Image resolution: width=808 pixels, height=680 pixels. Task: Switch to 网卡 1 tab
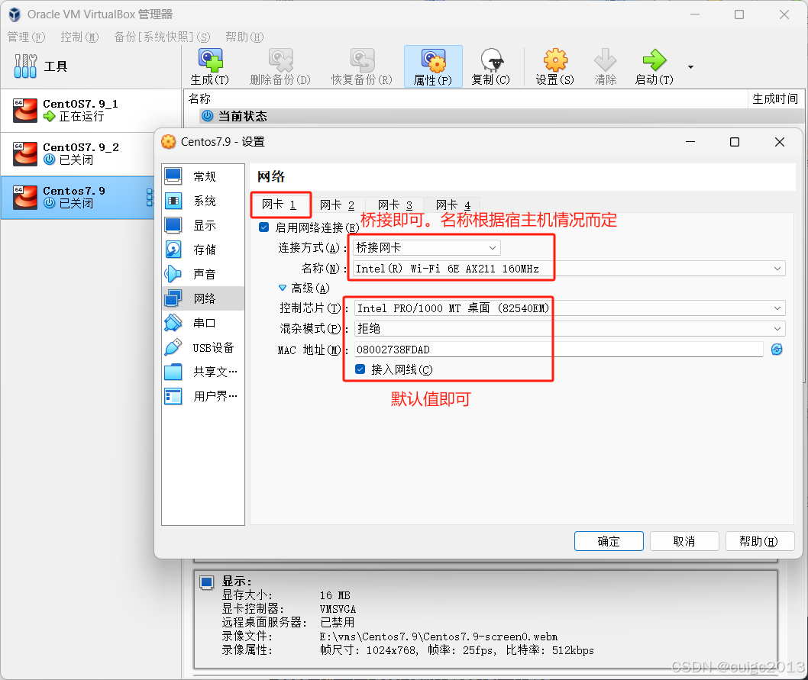pyautogui.click(x=280, y=205)
